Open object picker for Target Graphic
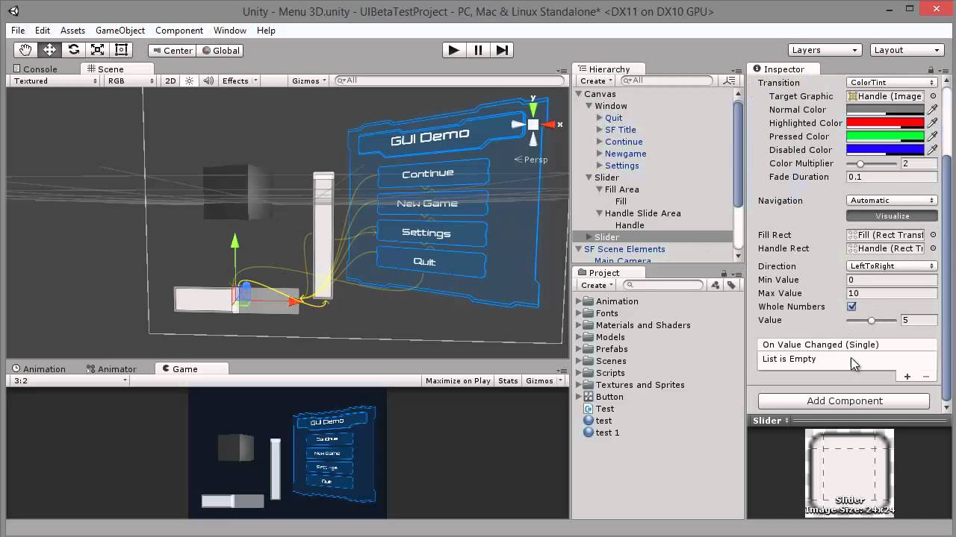The width and height of the screenshot is (956, 537). (x=933, y=96)
